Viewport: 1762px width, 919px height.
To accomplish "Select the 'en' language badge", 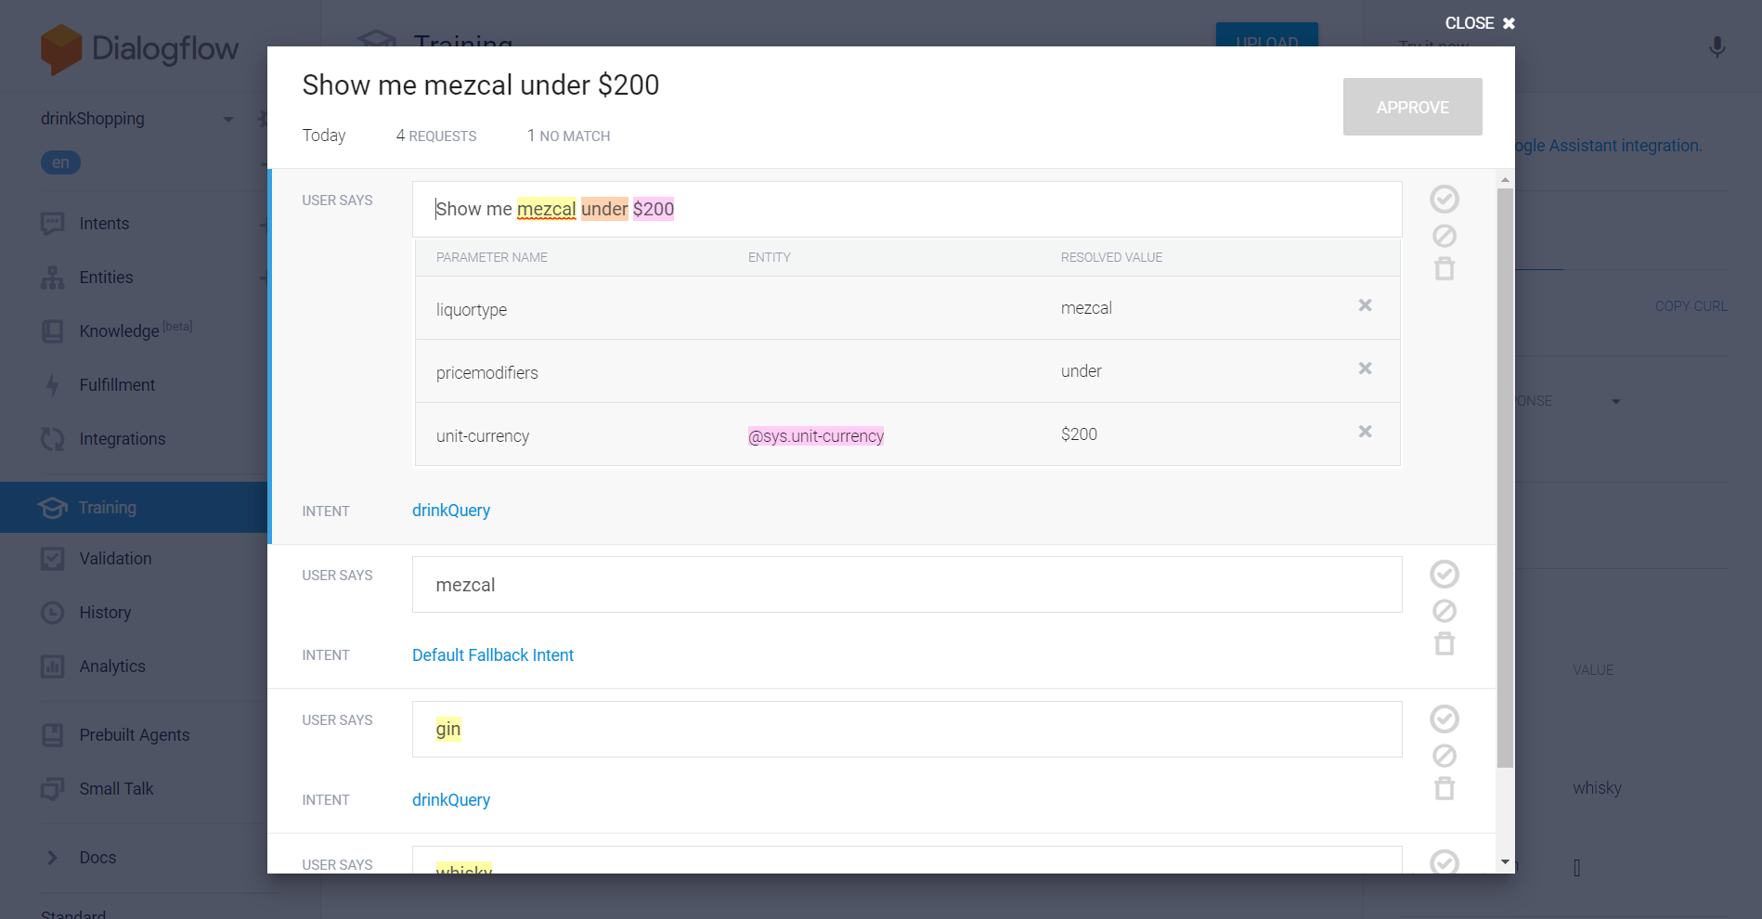I will tap(60, 162).
